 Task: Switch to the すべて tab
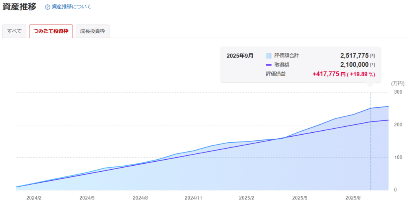click(x=14, y=31)
